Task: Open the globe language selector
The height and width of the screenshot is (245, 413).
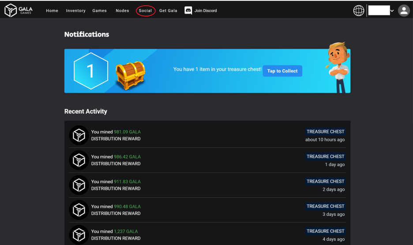Action: tap(358, 11)
